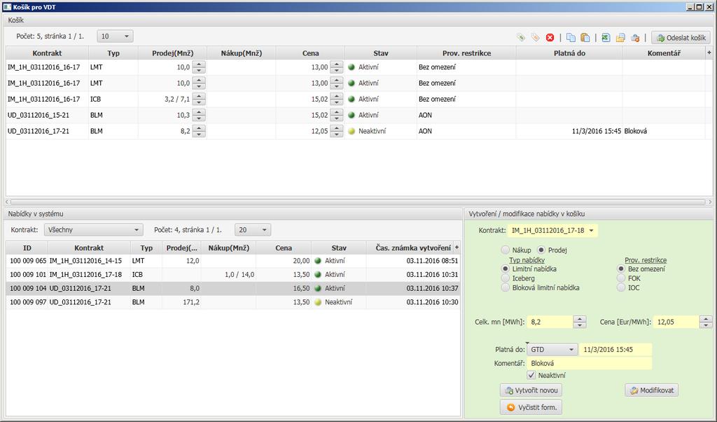Click Odeslat košík button
Viewport: 717px width, 422px height.
click(x=681, y=38)
